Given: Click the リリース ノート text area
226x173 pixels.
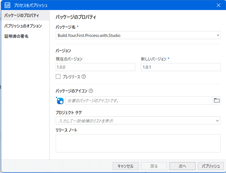Looking at the screenshot, I should [138, 143].
